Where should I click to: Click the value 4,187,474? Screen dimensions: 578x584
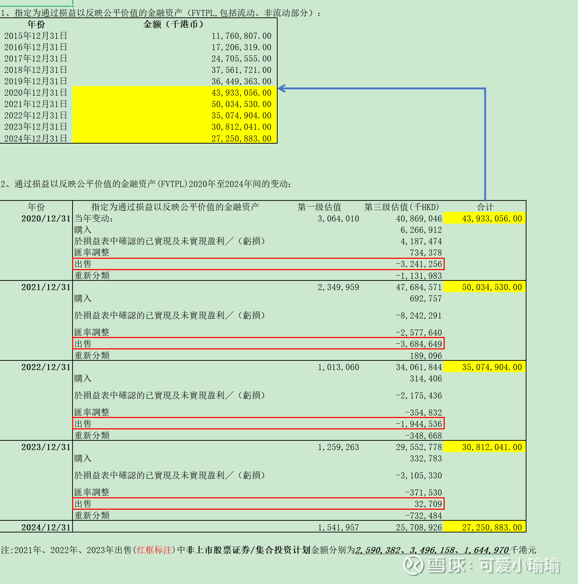click(421, 241)
